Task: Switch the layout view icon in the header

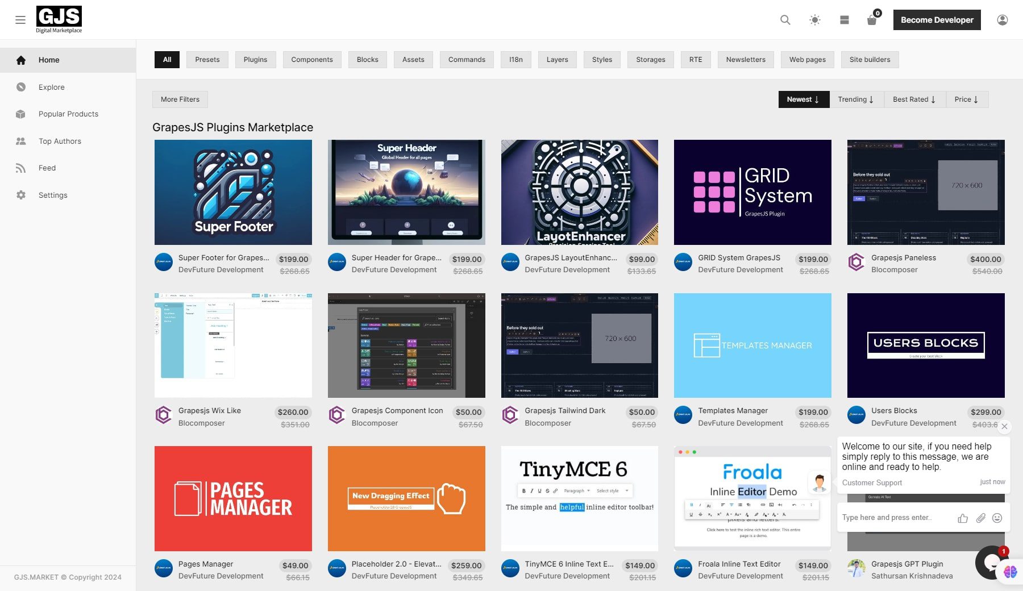Action: 845,20
